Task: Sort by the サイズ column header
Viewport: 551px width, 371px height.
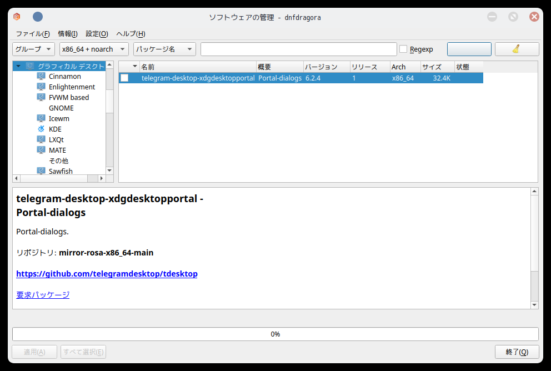Action: coord(438,67)
